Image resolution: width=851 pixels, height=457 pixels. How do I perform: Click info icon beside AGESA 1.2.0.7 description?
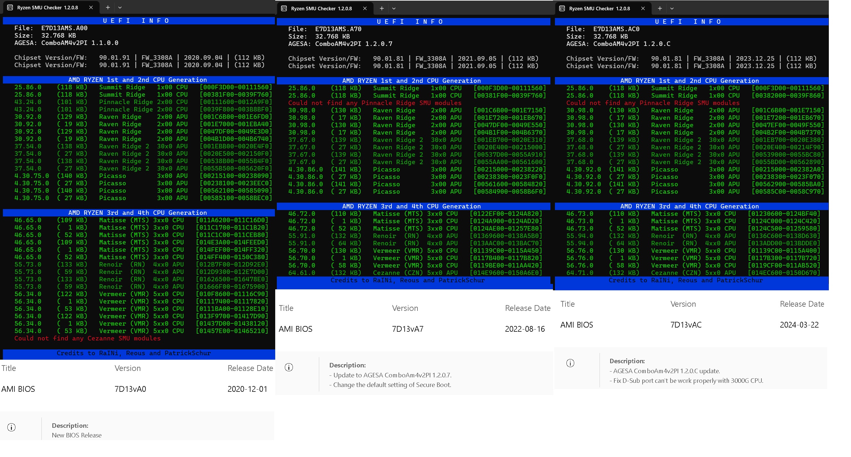point(289,367)
